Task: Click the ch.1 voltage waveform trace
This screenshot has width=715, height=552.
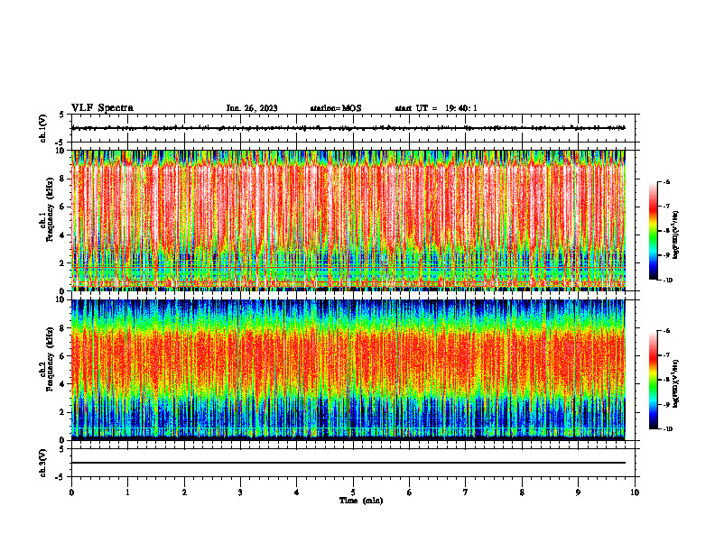Action: tap(348, 128)
